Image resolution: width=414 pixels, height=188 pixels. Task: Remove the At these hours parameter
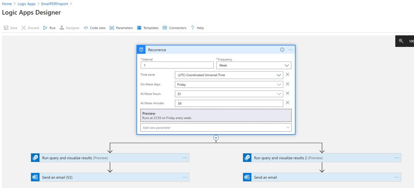point(287,93)
